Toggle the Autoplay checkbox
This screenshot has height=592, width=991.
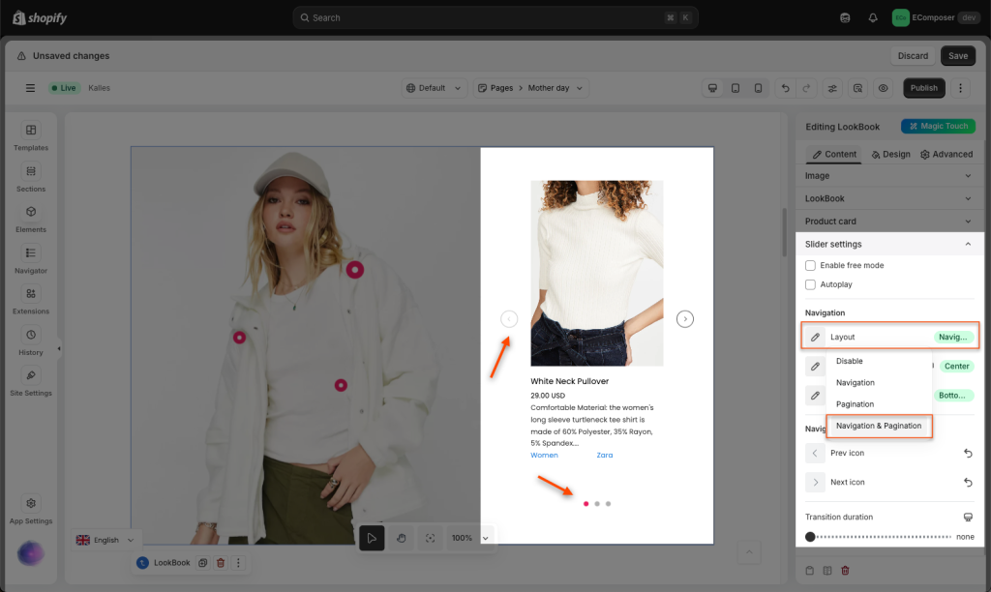click(x=811, y=284)
